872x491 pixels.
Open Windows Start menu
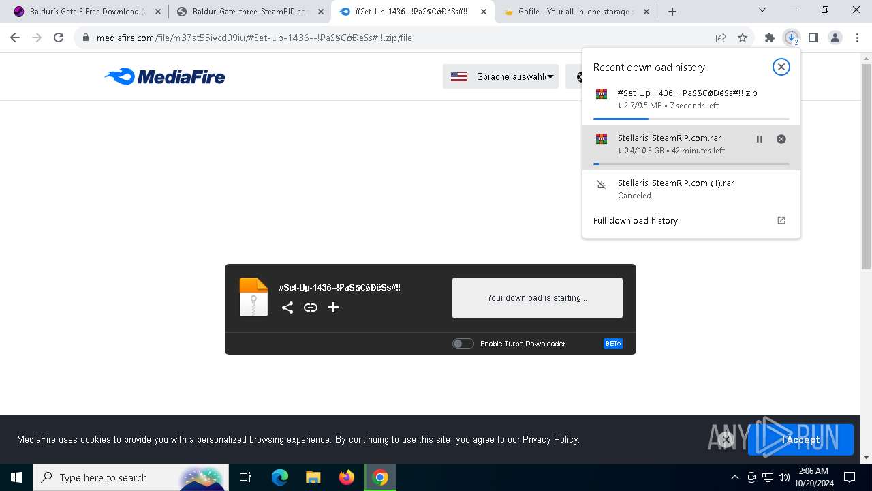pyautogui.click(x=16, y=477)
